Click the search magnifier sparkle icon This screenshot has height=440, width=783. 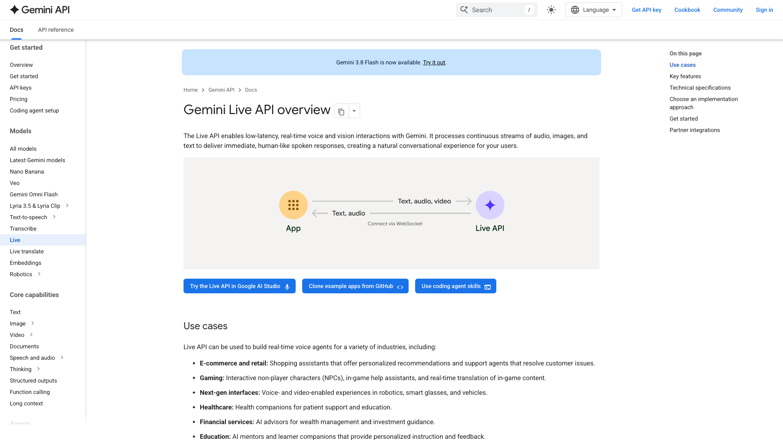pos(464,9)
